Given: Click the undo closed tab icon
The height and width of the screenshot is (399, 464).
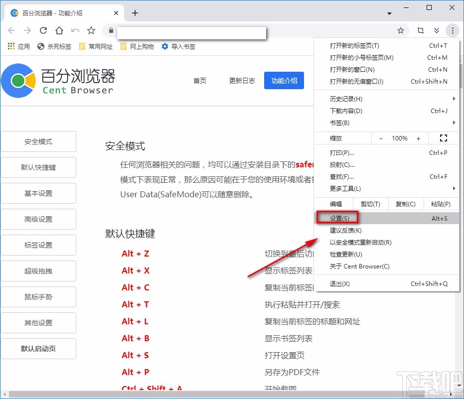Looking at the screenshot, I should tap(75, 30).
